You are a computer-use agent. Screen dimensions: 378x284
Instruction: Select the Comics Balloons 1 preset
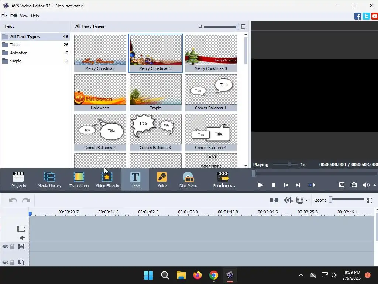pos(211,93)
